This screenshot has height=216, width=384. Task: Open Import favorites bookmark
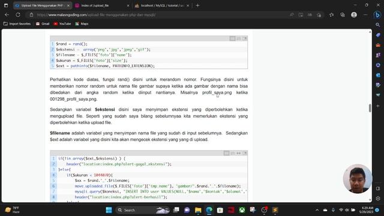17,24
